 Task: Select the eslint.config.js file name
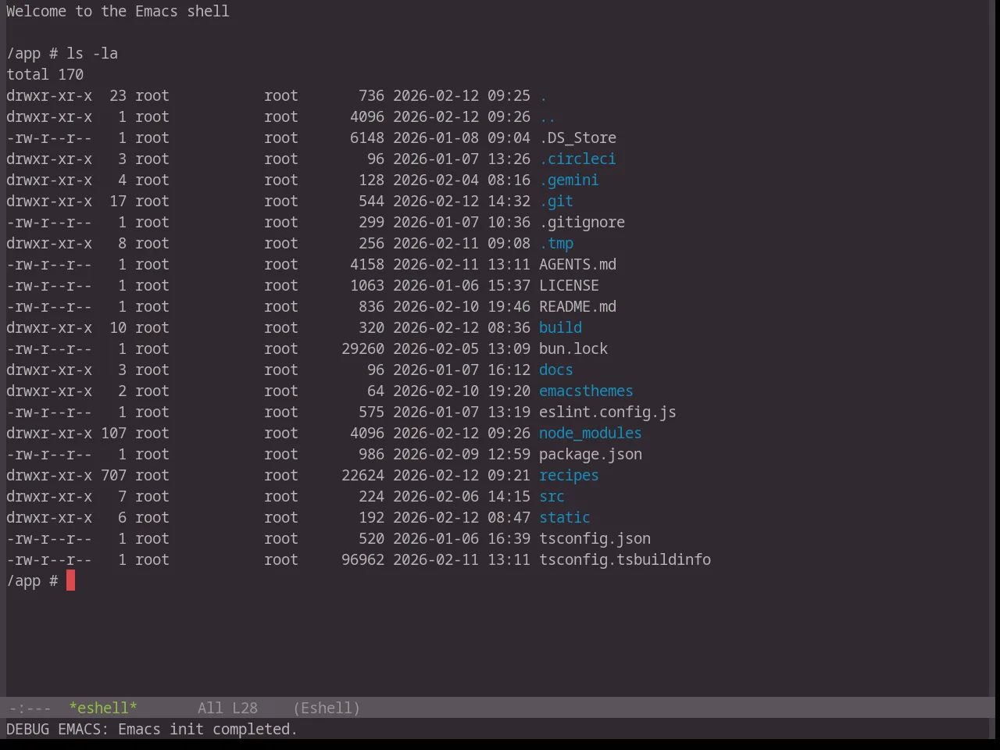[x=608, y=412]
